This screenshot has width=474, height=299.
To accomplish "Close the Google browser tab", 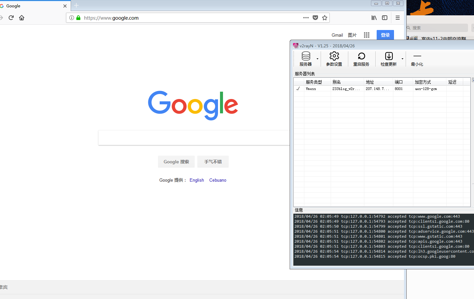I will tap(65, 6).
